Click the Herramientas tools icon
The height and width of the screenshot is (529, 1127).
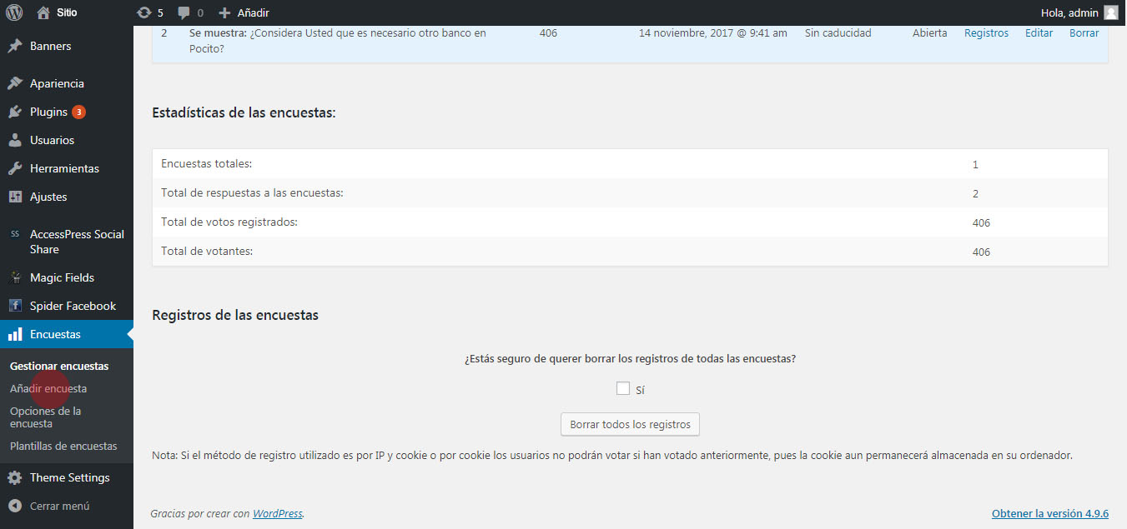(x=13, y=167)
